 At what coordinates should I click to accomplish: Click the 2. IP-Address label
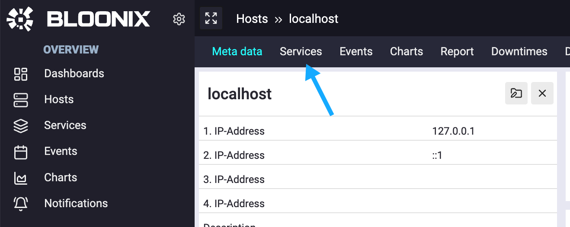(234, 155)
